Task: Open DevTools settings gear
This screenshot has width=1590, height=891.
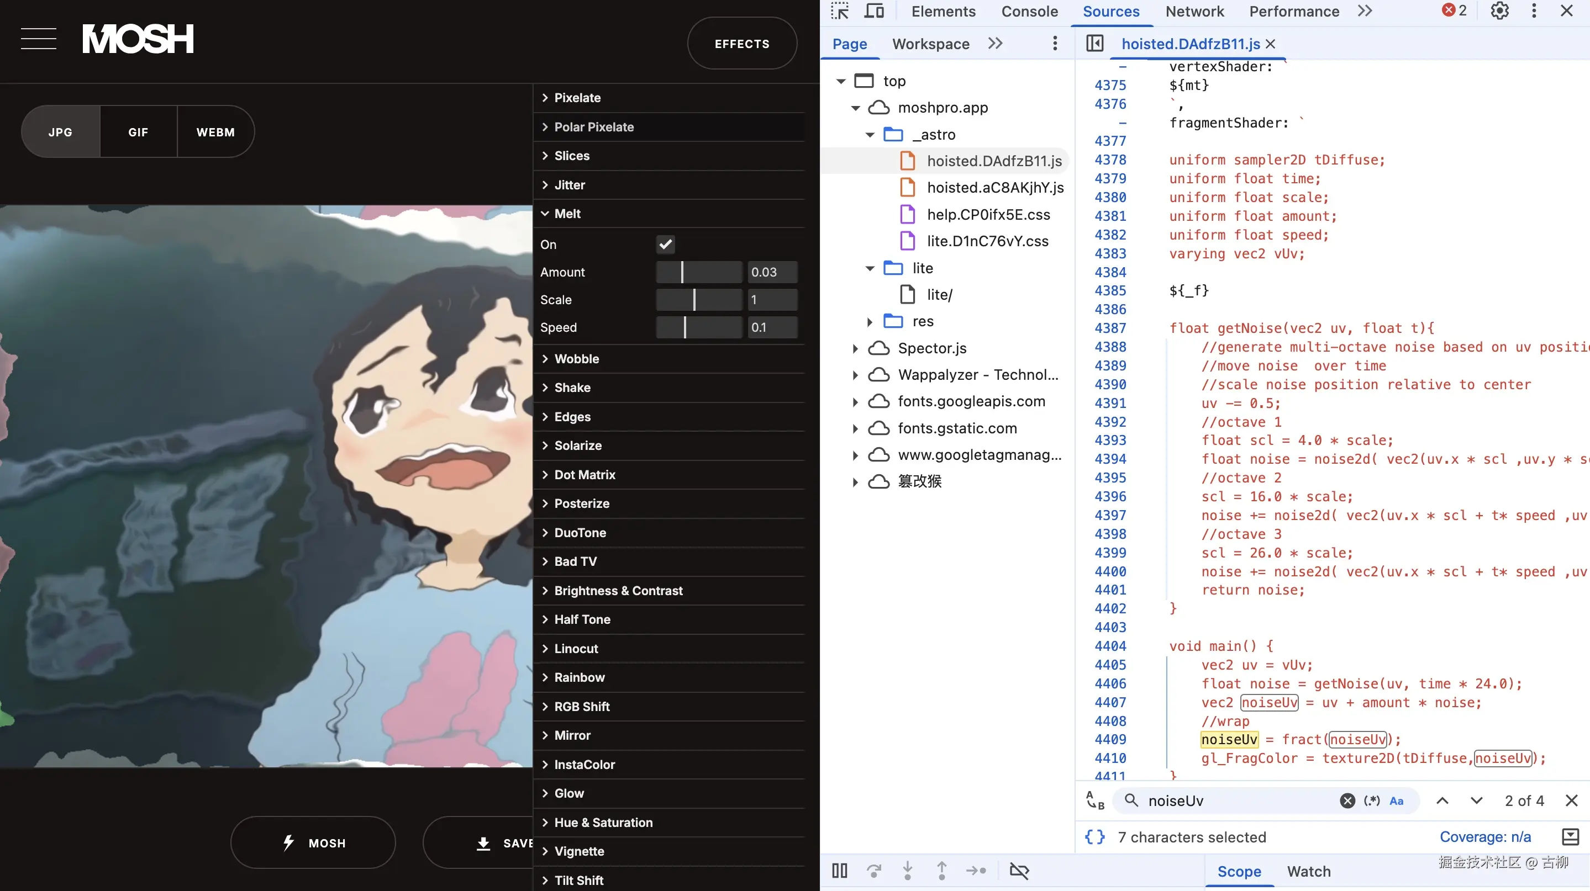Action: pyautogui.click(x=1499, y=11)
